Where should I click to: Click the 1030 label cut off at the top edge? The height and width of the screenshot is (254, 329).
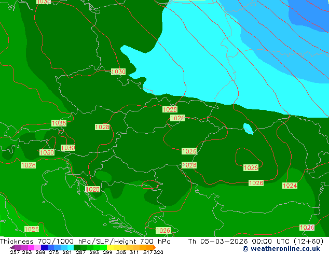(x=44, y=2)
